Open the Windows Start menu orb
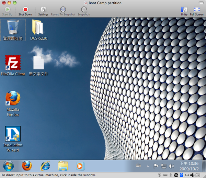The width and height of the screenshot is (206, 178). pyautogui.click(x=9, y=166)
